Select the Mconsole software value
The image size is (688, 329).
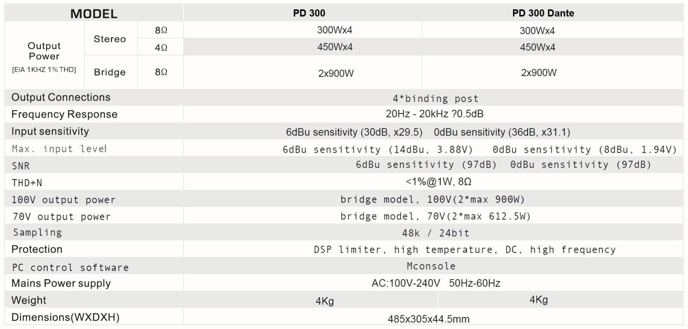click(431, 266)
